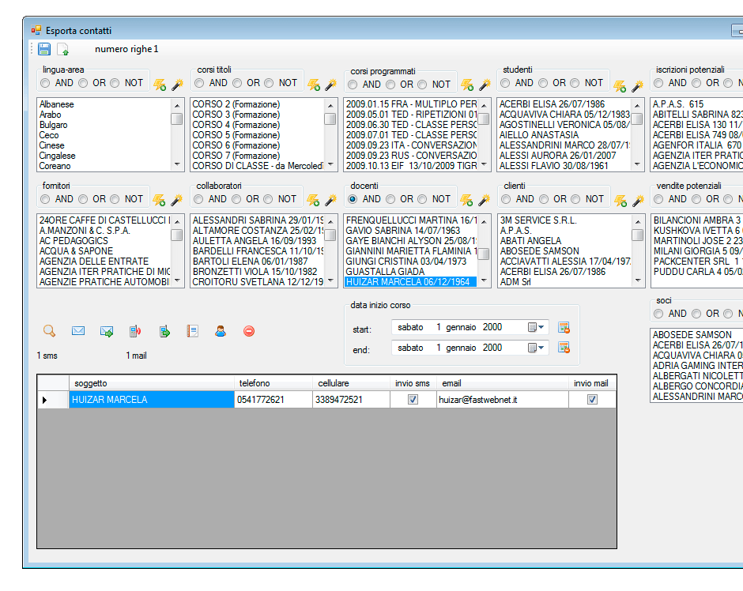
Task: Click the invio sms column header
Action: pyautogui.click(x=413, y=383)
